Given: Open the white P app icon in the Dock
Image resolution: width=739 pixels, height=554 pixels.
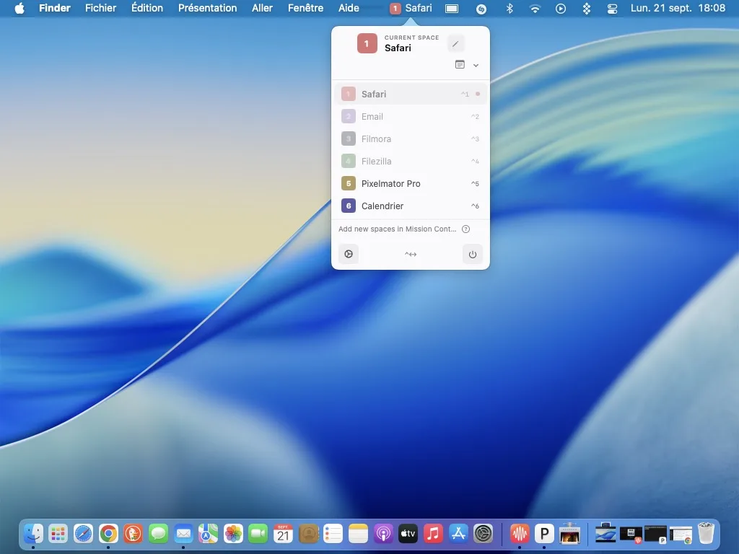Looking at the screenshot, I should click(544, 533).
